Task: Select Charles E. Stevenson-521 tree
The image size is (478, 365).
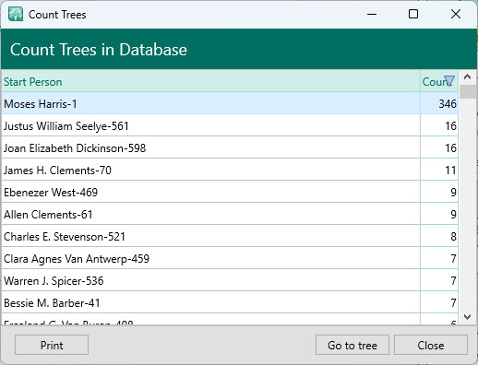Action: 230,236
